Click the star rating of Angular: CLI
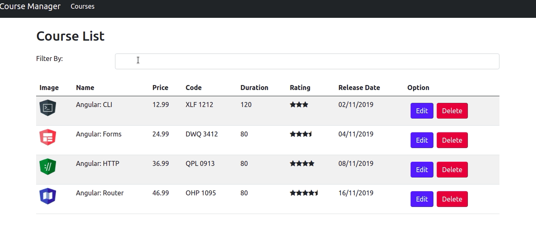 coord(299,105)
